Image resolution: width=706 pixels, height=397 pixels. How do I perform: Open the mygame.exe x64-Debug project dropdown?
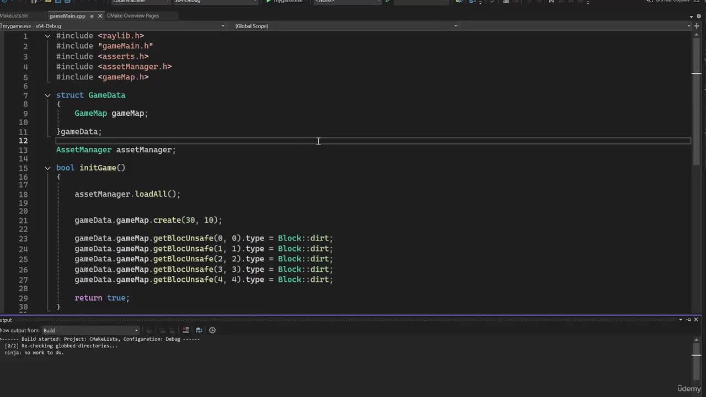point(113,26)
